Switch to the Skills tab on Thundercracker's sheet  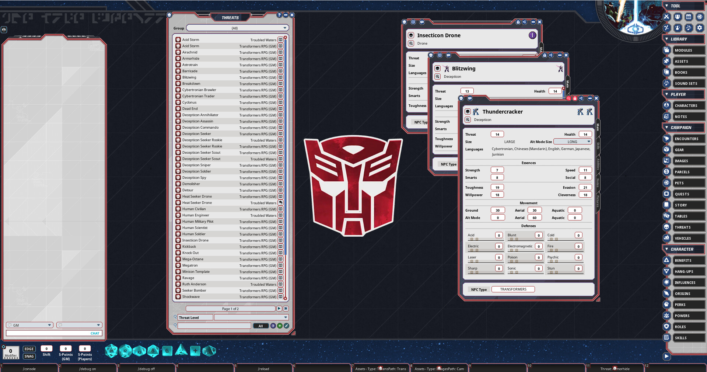[x=598, y=145]
